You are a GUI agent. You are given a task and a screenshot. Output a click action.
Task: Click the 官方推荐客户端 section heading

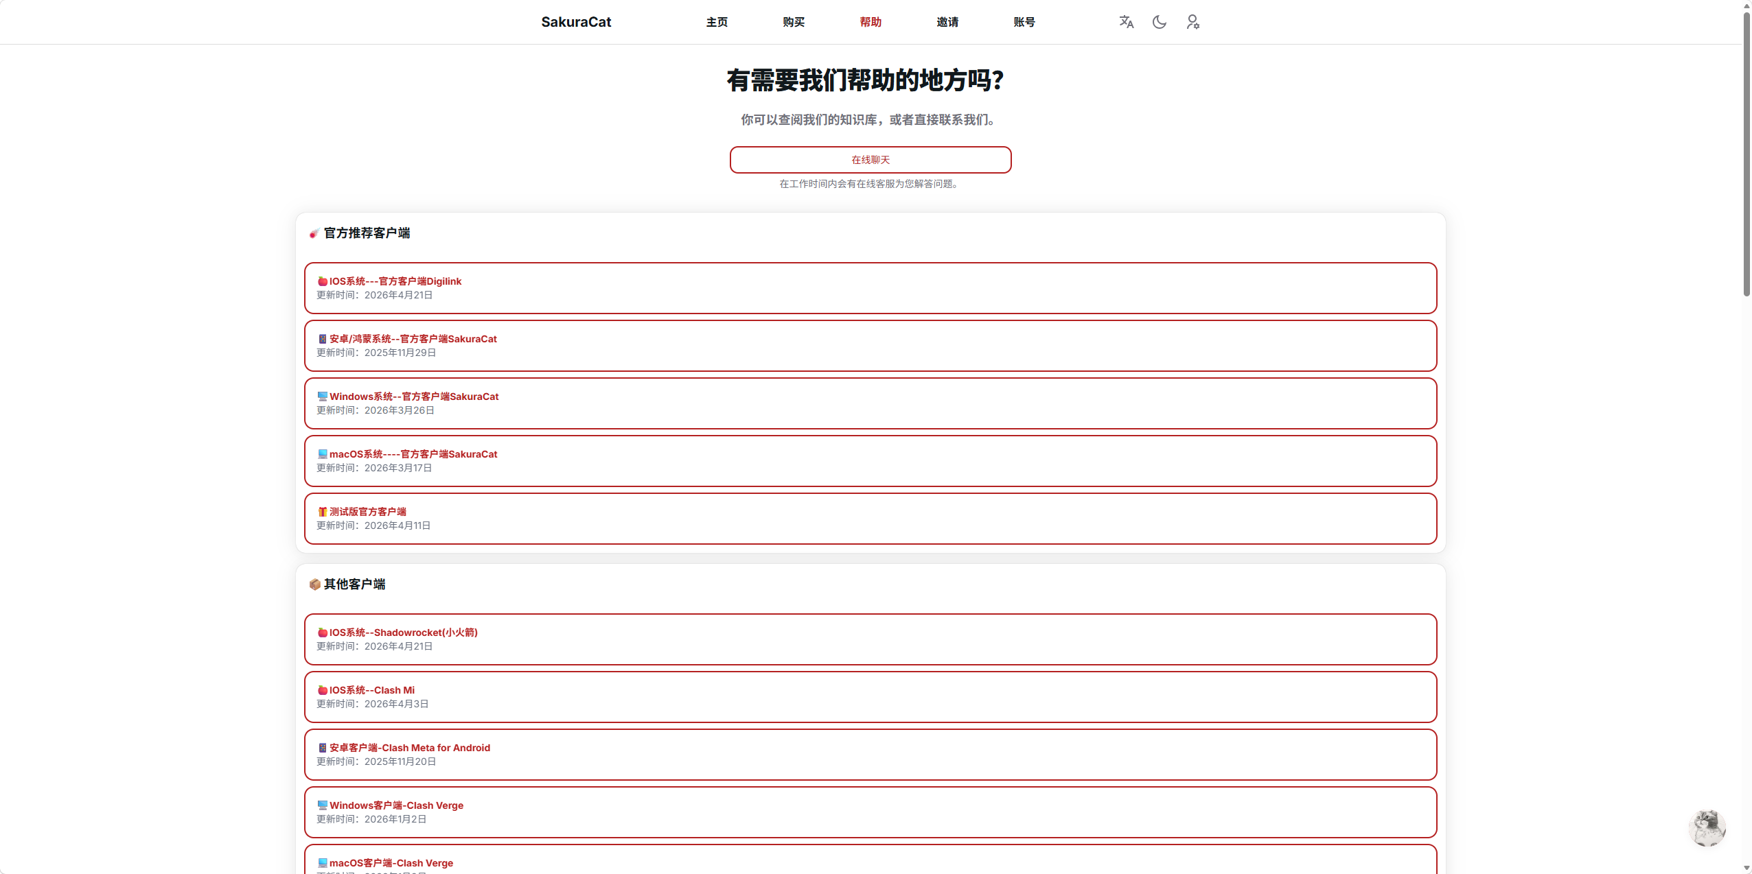pyautogui.click(x=367, y=233)
